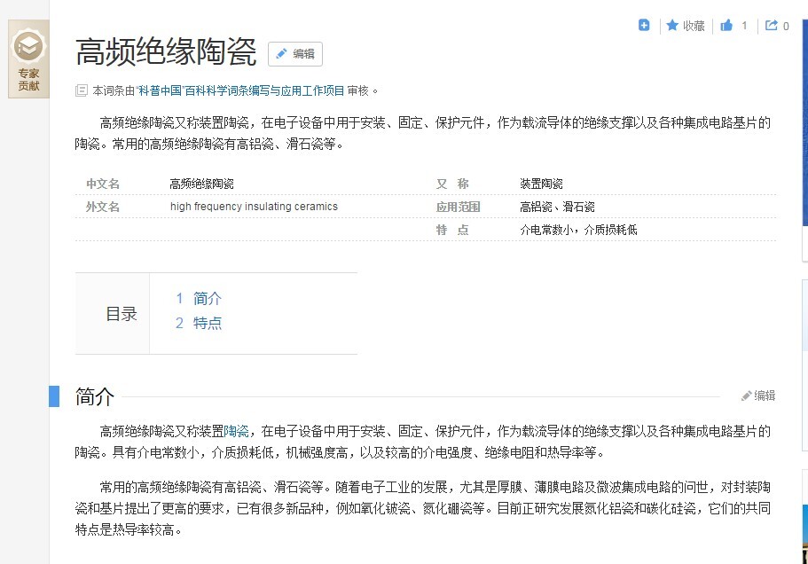The width and height of the screenshot is (808, 564).
Task: Click the 编辑 button next to the title
Action: 295,54
